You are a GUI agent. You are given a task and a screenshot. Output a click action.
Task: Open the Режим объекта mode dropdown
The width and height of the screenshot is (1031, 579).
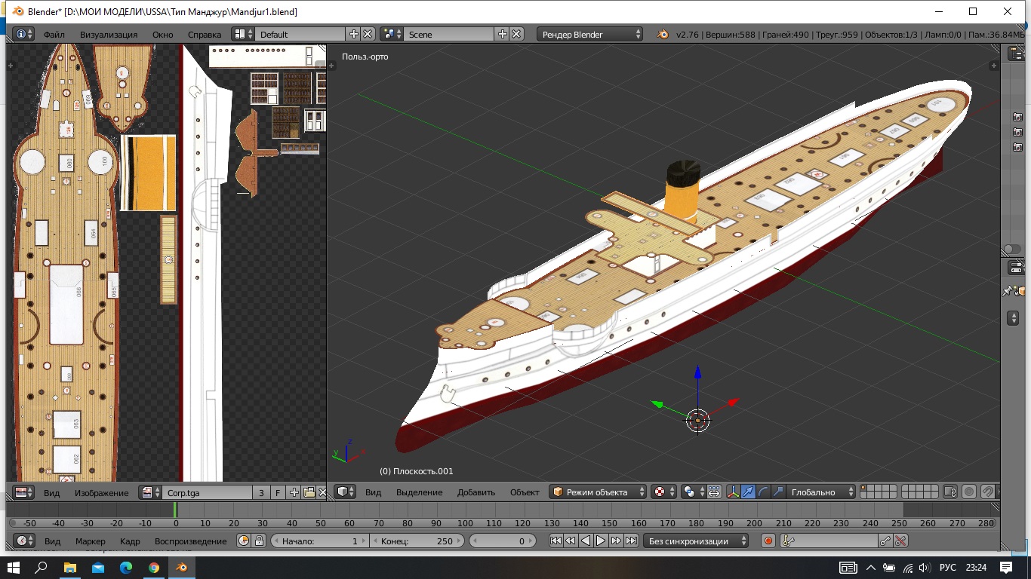click(x=599, y=492)
